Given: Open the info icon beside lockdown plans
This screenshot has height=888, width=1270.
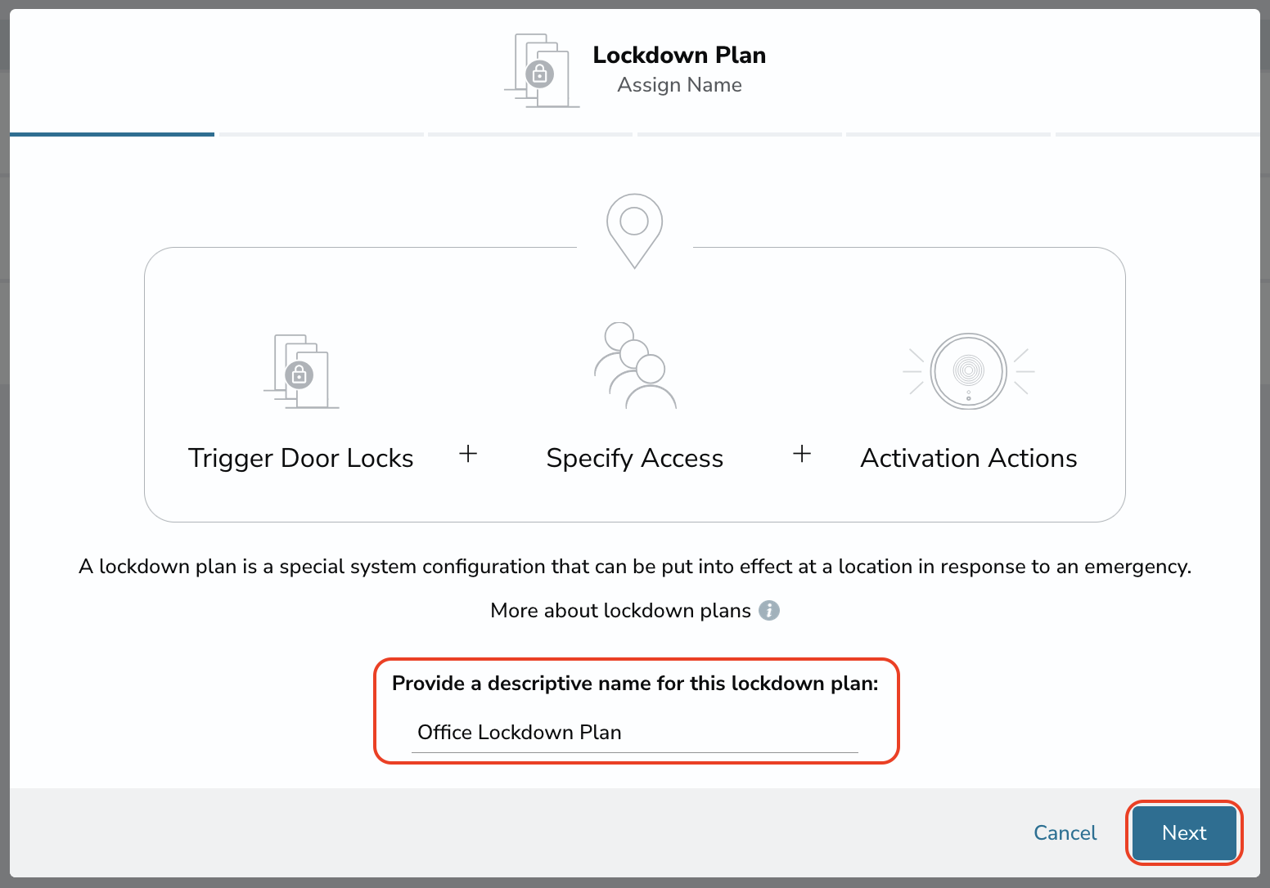Looking at the screenshot, I should point(769,611).
